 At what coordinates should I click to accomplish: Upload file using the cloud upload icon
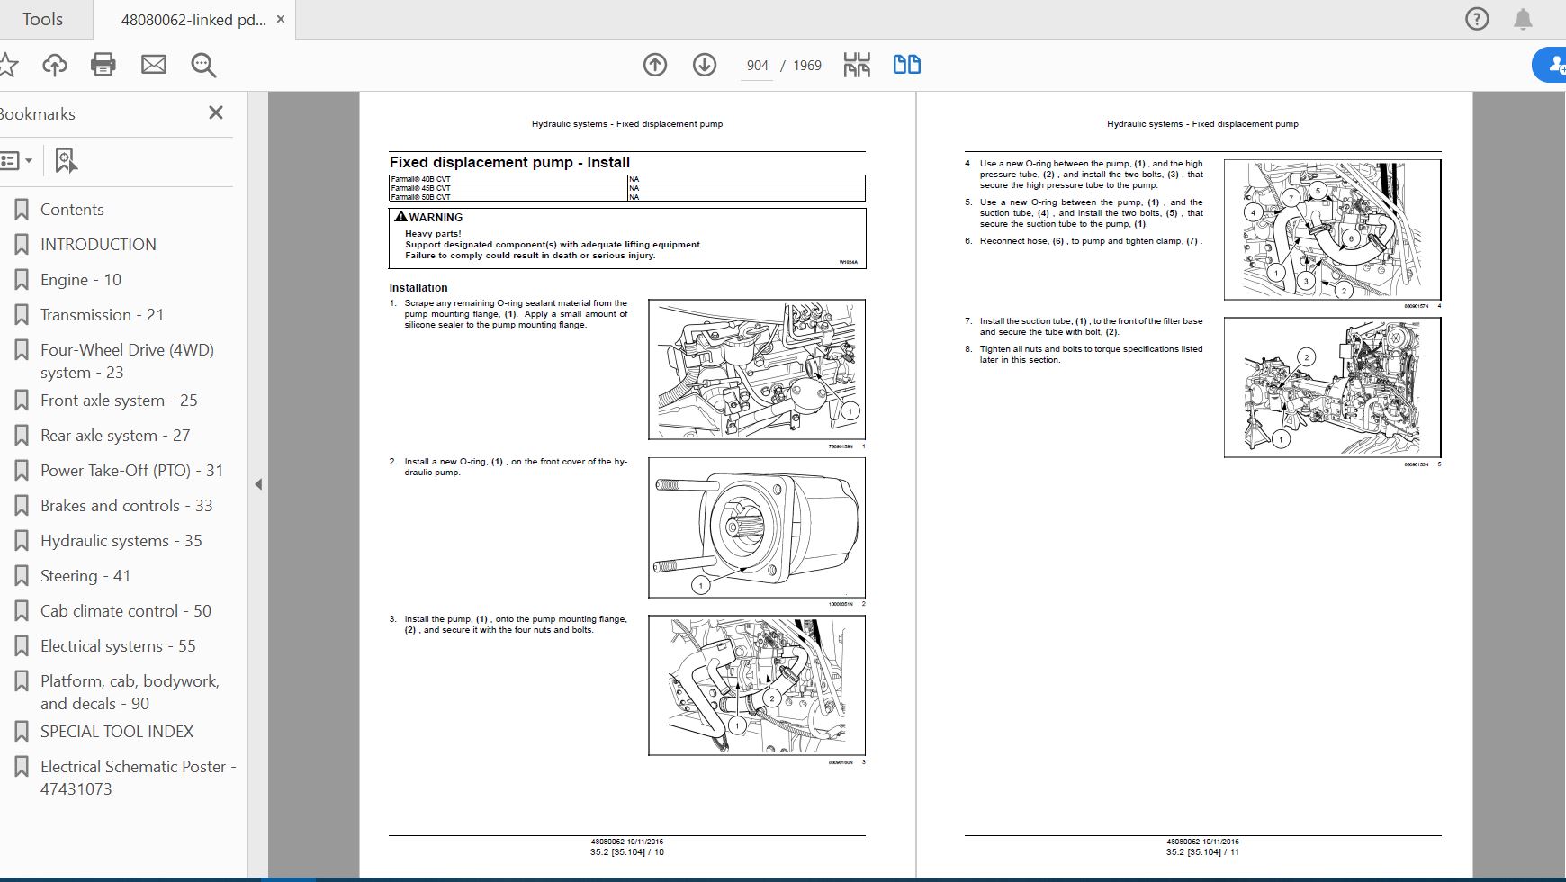tap(55, 65)
